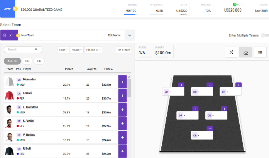Click the green pot G icon
This screenshot has height=158, width=269.
[235, 5]
